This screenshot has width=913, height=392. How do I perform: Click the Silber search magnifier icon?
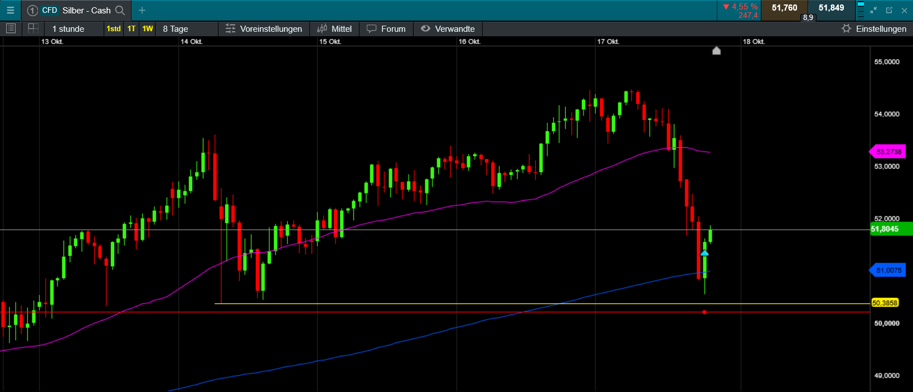pos(120,10)
